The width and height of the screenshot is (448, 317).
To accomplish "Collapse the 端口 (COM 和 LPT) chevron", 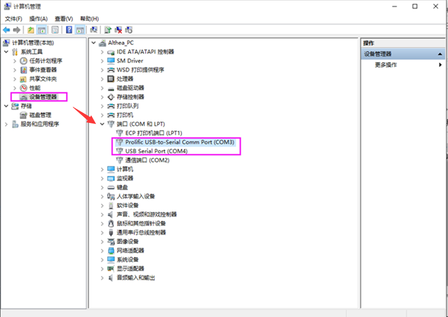I will point(102,124).
